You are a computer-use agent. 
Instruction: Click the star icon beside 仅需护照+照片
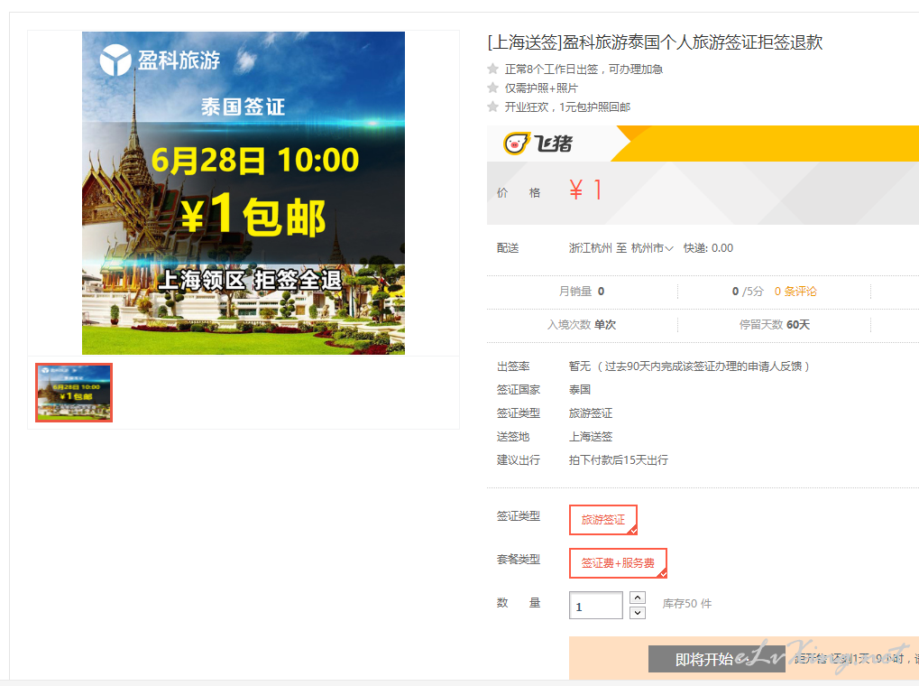click(493, 88)
